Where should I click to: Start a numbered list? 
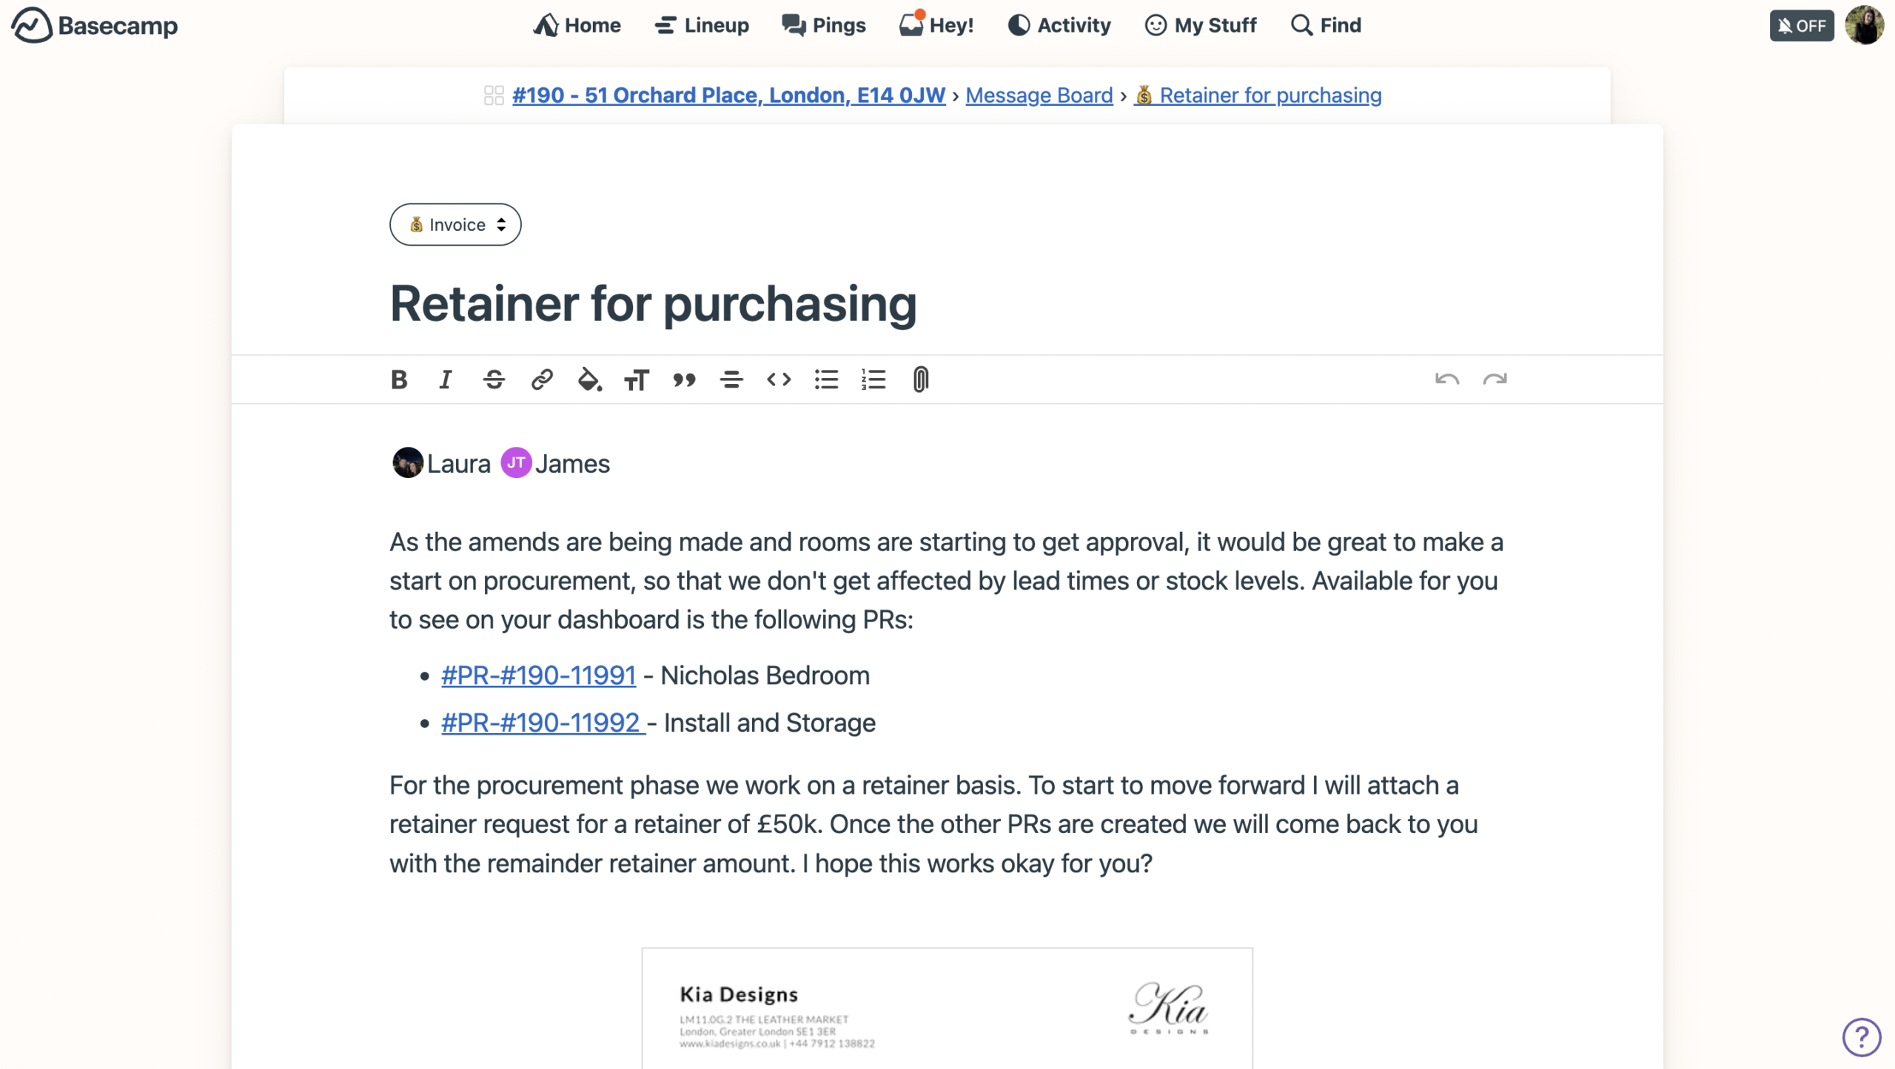(x=873, y=380)
